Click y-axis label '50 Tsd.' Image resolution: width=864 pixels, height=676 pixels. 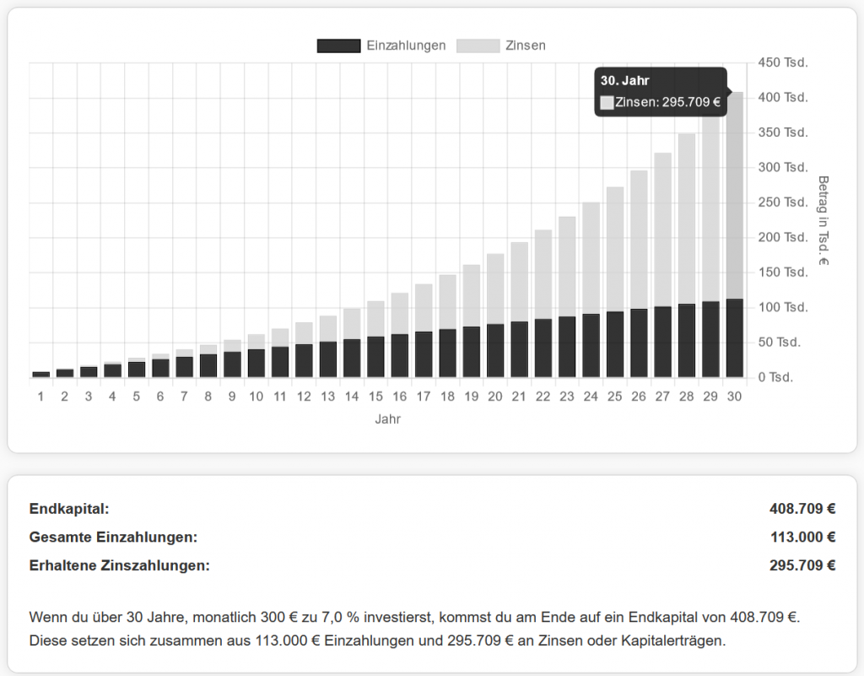point(779,343)
